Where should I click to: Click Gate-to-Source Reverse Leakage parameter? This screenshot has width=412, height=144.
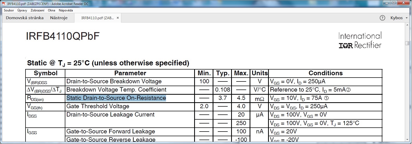(111, 139)
